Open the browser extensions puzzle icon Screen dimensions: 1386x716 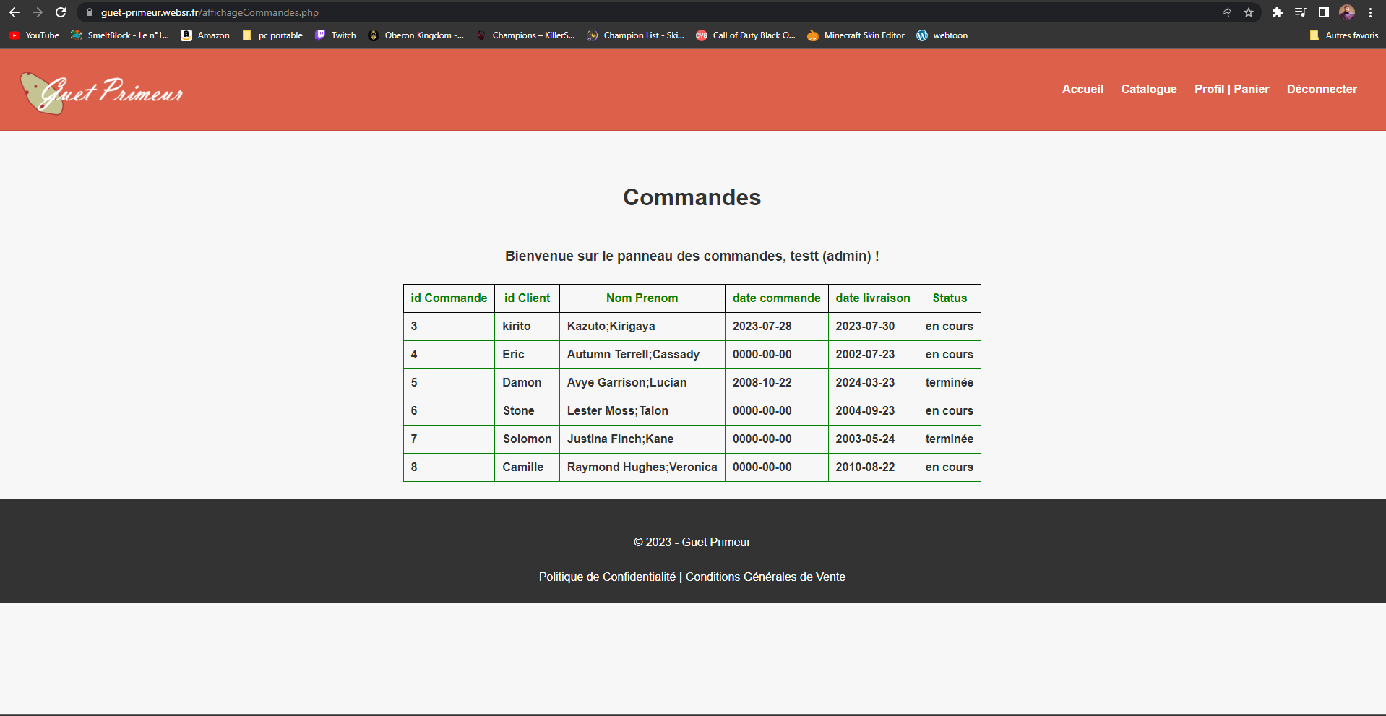(x=1278, y=12)
